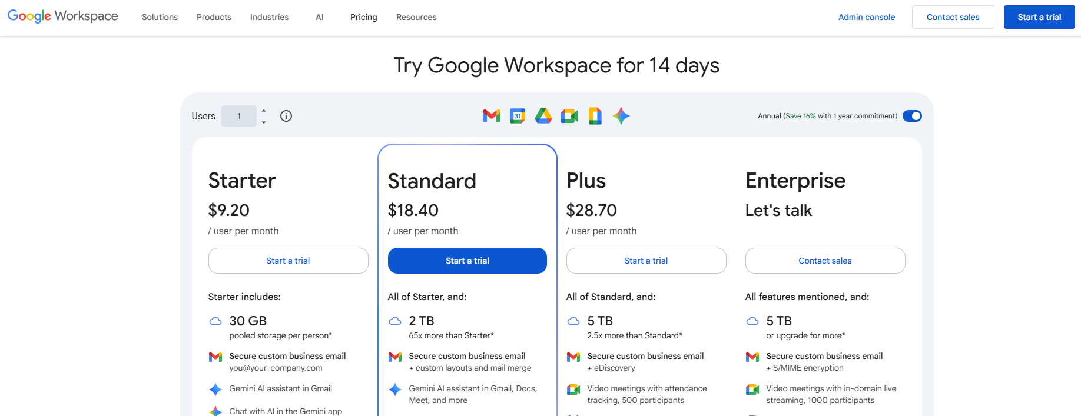Click the Google Drive icon

click(x=543, y=116)
